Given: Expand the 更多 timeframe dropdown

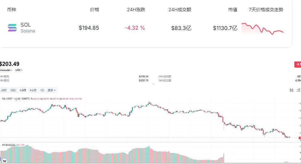Looking at the screenshot, I should coord(51,90).
